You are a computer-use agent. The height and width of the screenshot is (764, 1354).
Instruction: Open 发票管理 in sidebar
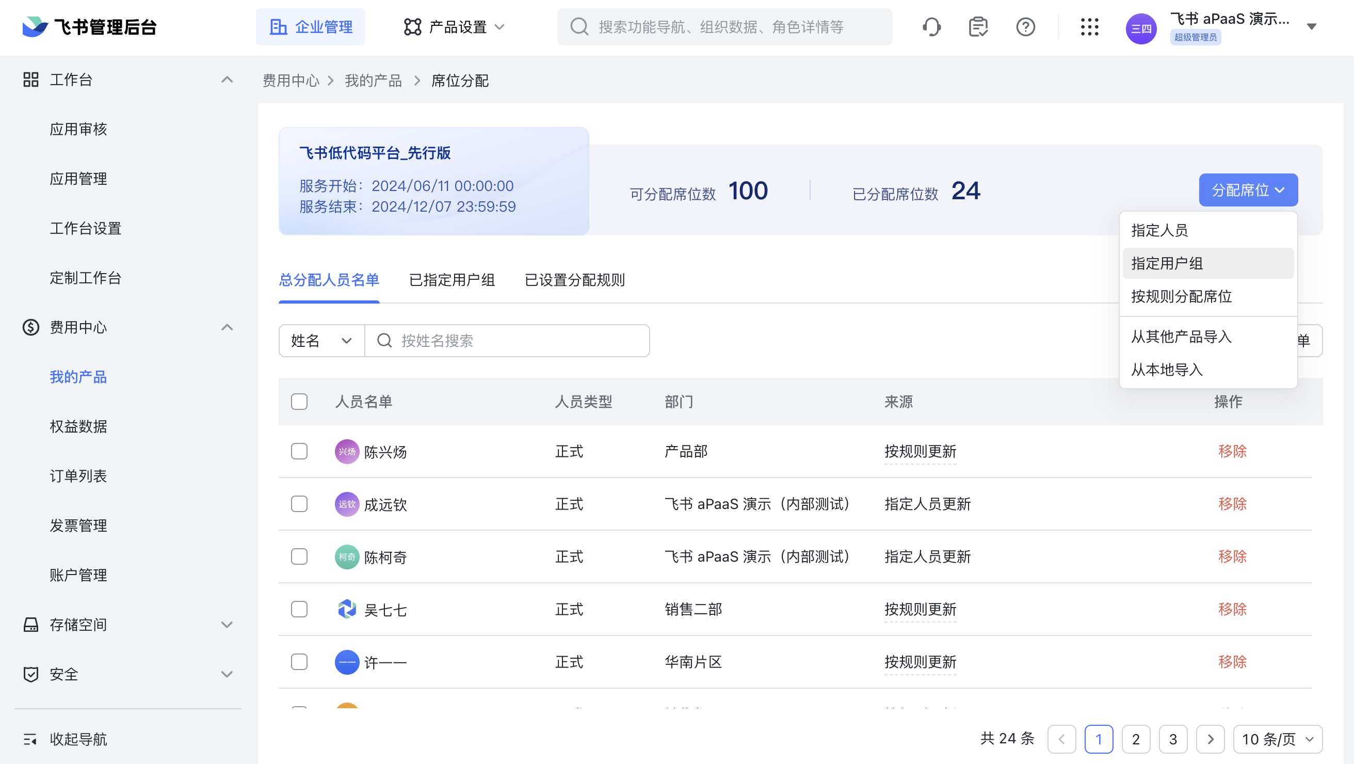point(78,526)
